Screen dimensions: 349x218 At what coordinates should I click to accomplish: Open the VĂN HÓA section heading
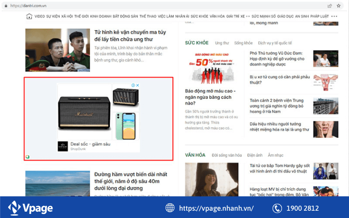pos(195,155)
